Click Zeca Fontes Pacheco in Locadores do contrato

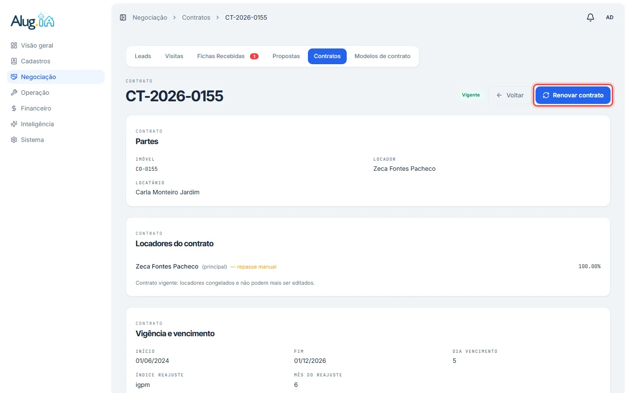pyautogui.click(x=167, y=266)
